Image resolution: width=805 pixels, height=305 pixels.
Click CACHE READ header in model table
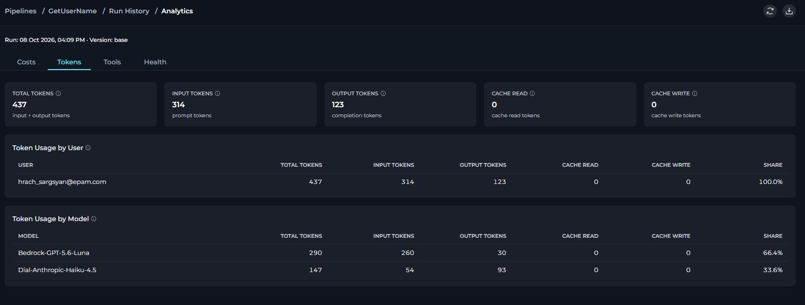pyautogui.click(x=580, y=236)
